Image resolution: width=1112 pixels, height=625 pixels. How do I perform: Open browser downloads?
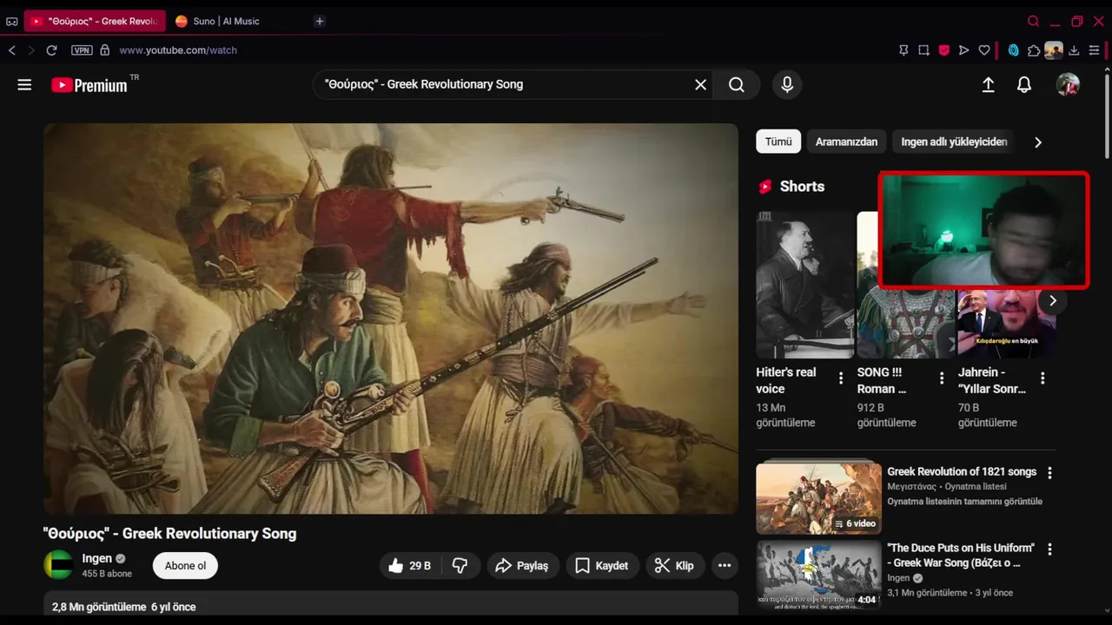pyautogui.click(x=1074, y=50)
